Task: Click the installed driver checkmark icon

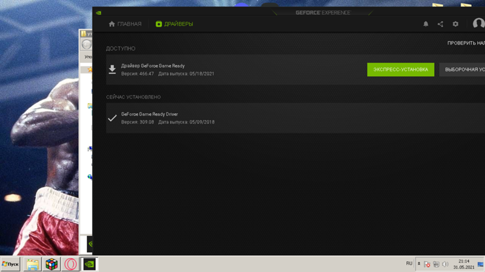Action: pos(112,118)
